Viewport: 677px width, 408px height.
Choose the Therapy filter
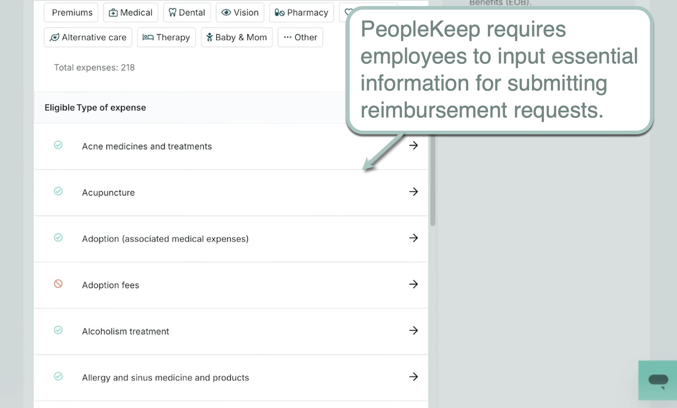pyautogui.click(x=166, y=37)
